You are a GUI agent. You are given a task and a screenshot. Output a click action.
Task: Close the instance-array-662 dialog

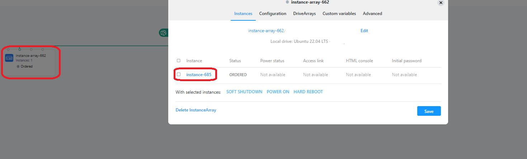click(441, 2)
